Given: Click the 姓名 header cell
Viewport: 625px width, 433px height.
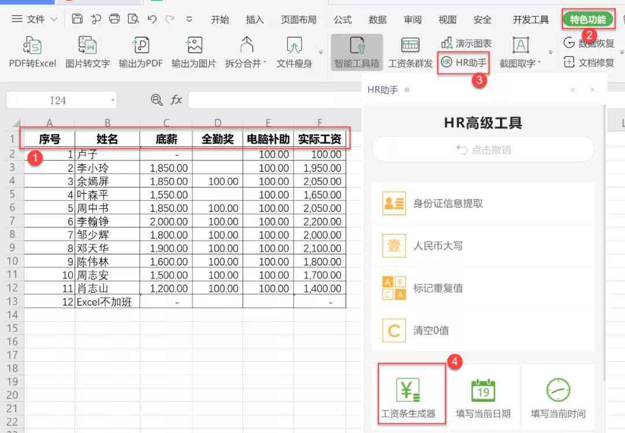Looking at the screenshot, I should click(107, 139).
